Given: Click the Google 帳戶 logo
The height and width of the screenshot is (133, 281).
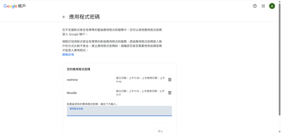Looking at the screenshot, I should click(15, 6).
